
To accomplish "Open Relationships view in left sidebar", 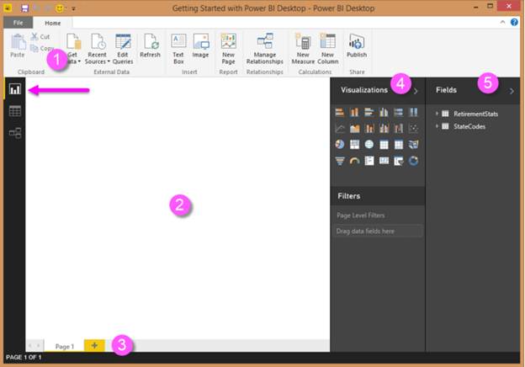I will click(15, 133).
